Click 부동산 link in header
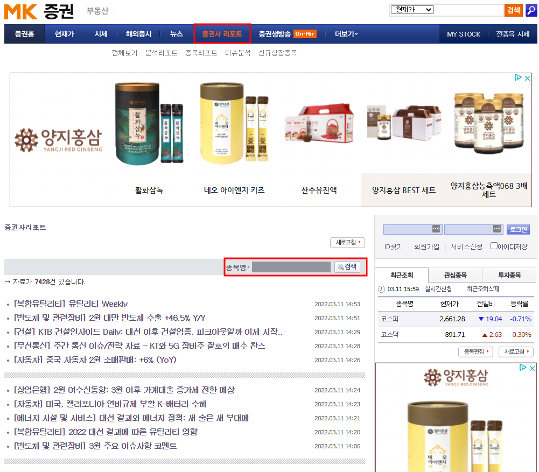 pos(97,11)
